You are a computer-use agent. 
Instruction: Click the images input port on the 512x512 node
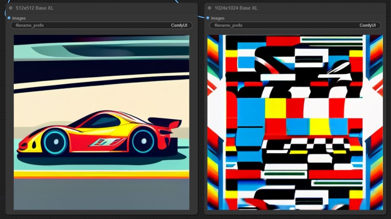[x=9, y=18]
